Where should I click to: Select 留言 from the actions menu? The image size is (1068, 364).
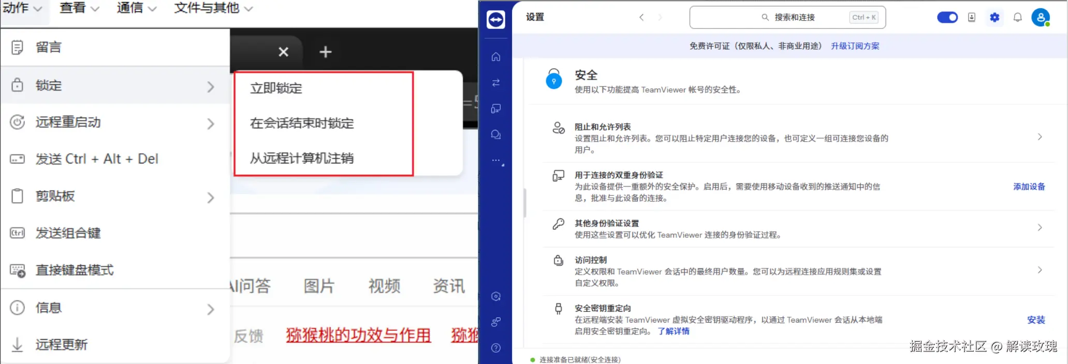(x=115, y=48)
